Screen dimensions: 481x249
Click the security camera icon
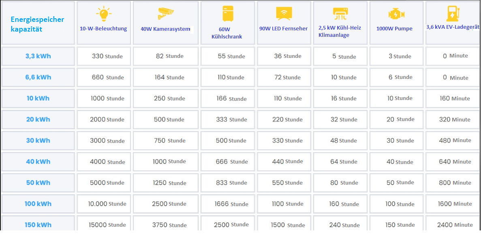pyautogui.click(x=166, y=14)
